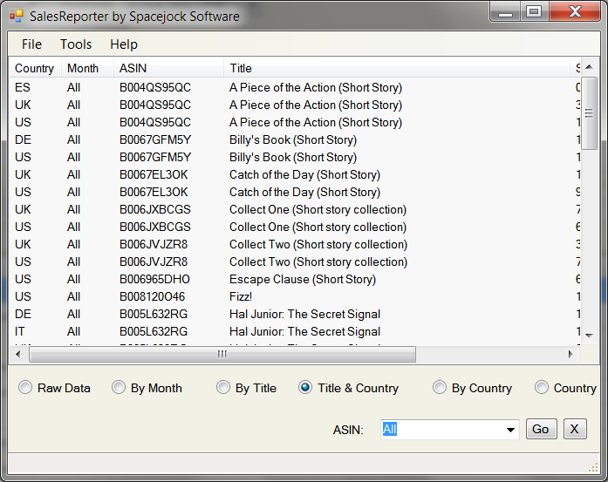Open the File menu
Viewport: 608px width, 482px height.
click(31, 44)
